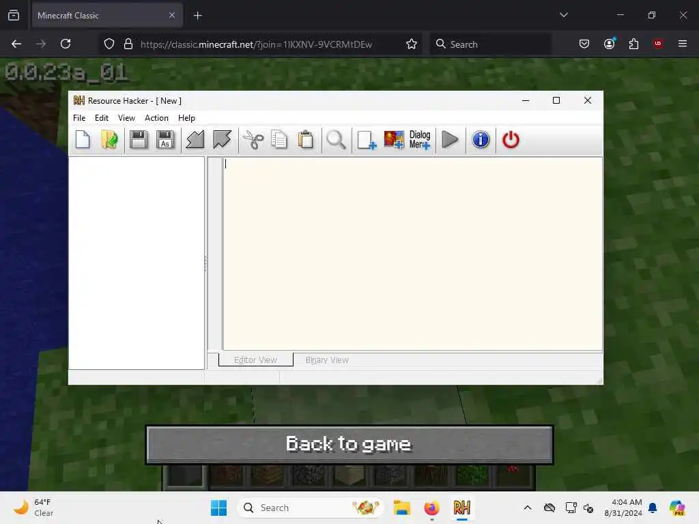Click the tracking protection shield icon

[109, 44]
